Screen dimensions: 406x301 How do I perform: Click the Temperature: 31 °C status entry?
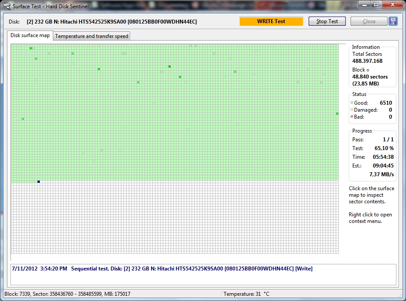pyautogui.click(x=246, y=294)
